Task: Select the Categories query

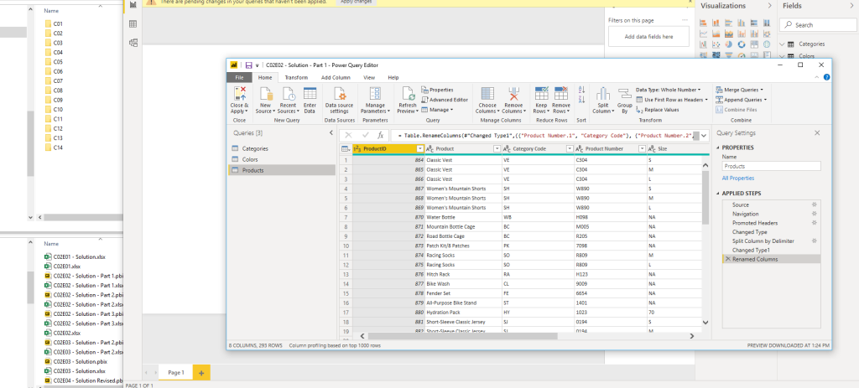Action: [x=255, y=148]
